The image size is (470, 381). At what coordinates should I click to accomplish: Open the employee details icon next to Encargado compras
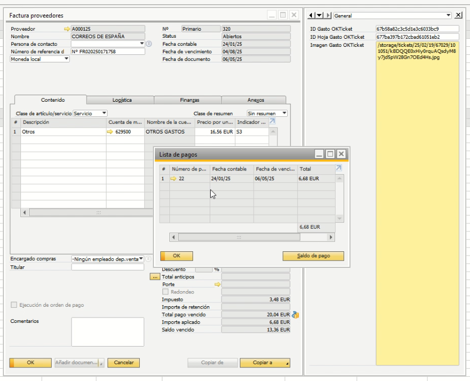(x=148, y=259)
